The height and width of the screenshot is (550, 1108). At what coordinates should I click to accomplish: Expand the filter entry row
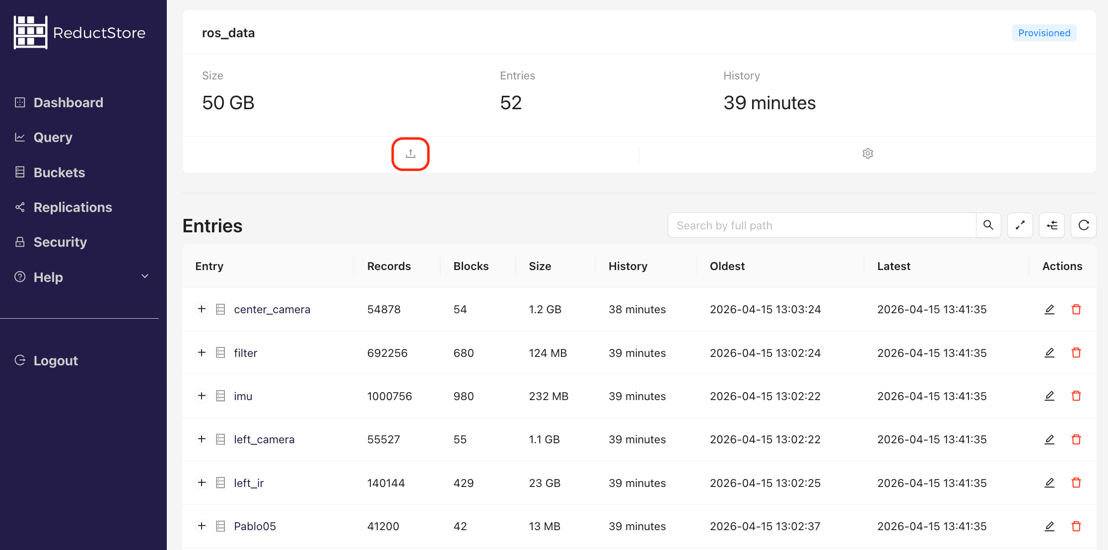tap(202, 353)
